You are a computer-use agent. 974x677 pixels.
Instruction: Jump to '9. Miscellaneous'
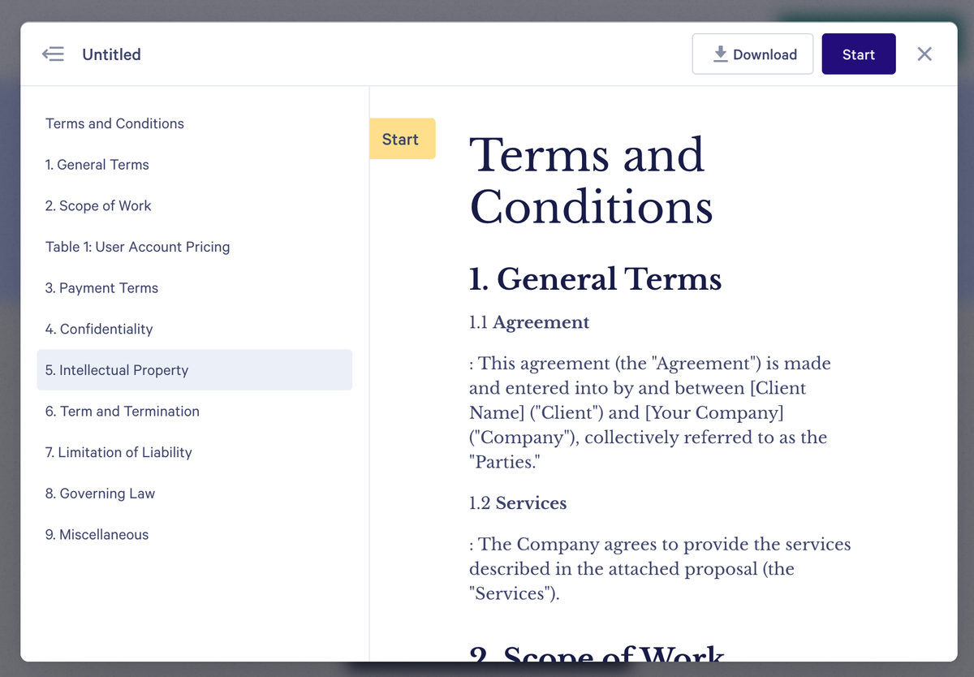point(97,534)
